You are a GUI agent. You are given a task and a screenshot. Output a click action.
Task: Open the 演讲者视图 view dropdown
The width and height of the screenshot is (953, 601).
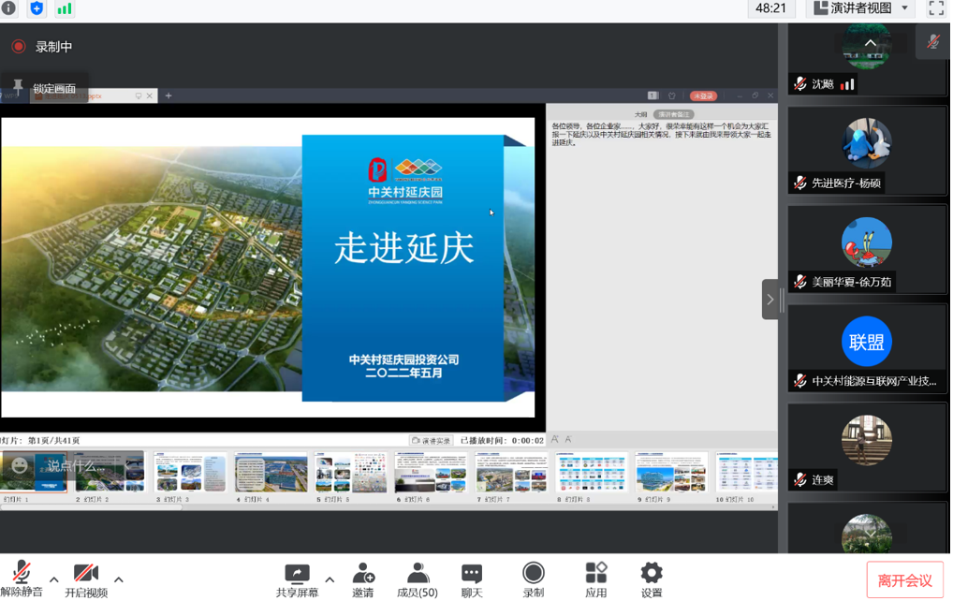[861, 8]
